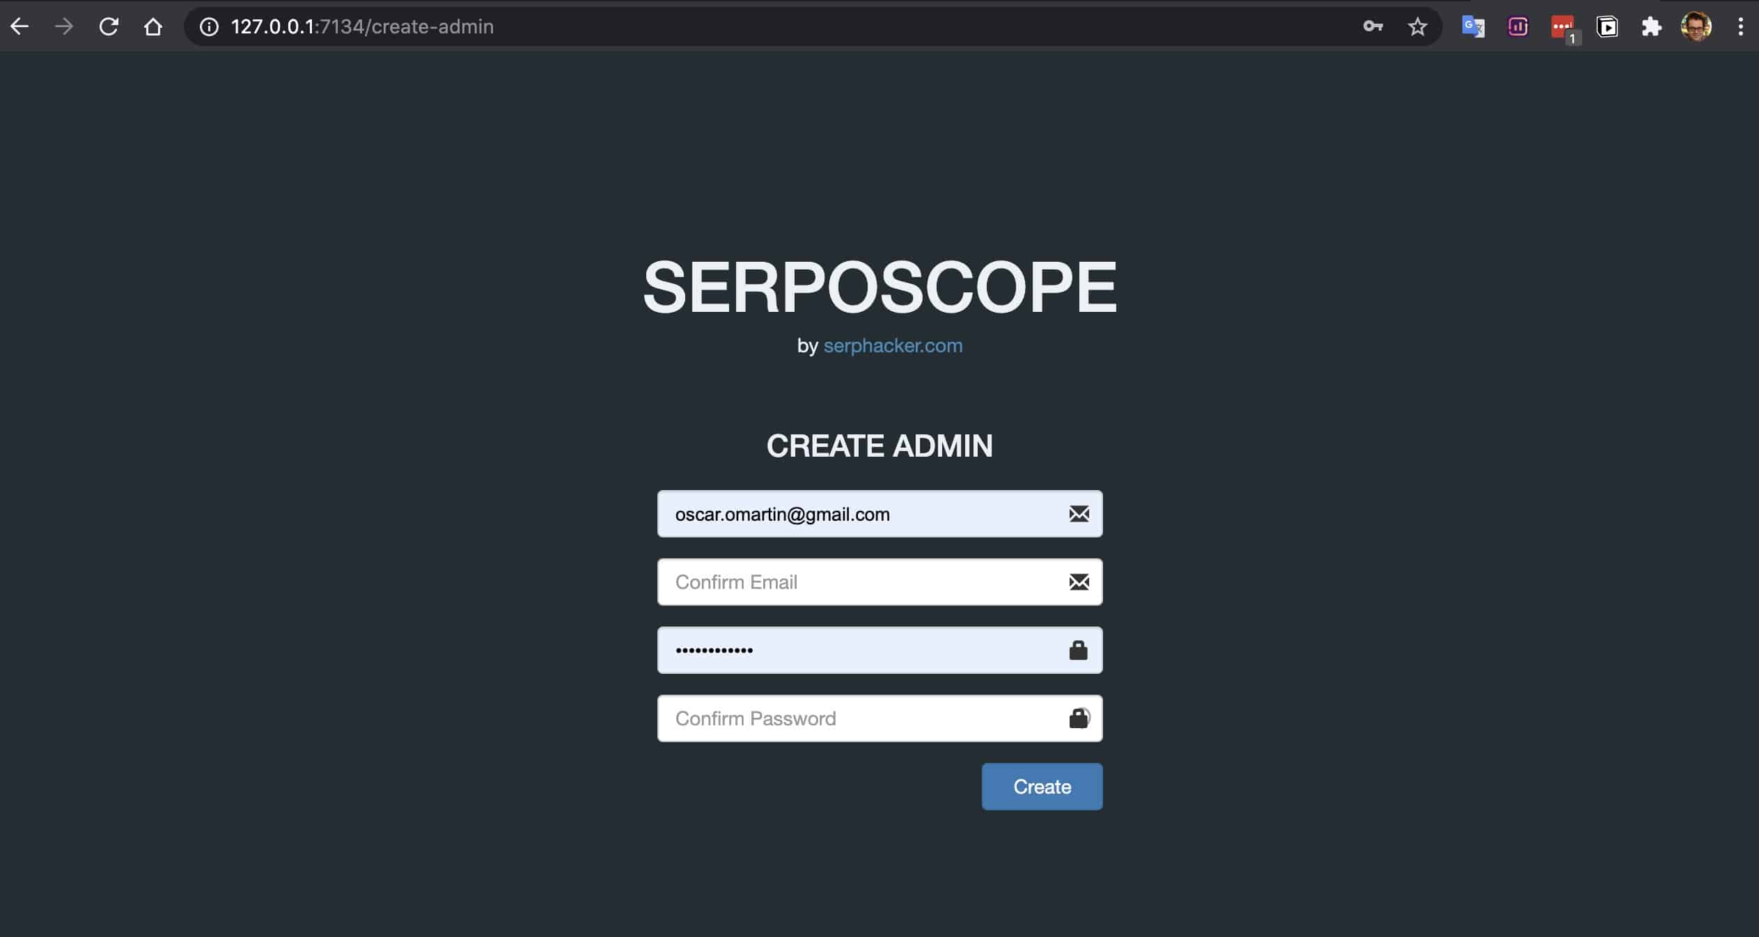Click the Create button to submit form
This screenshot has height=937, width=1759.
(x=1041, y=786)
